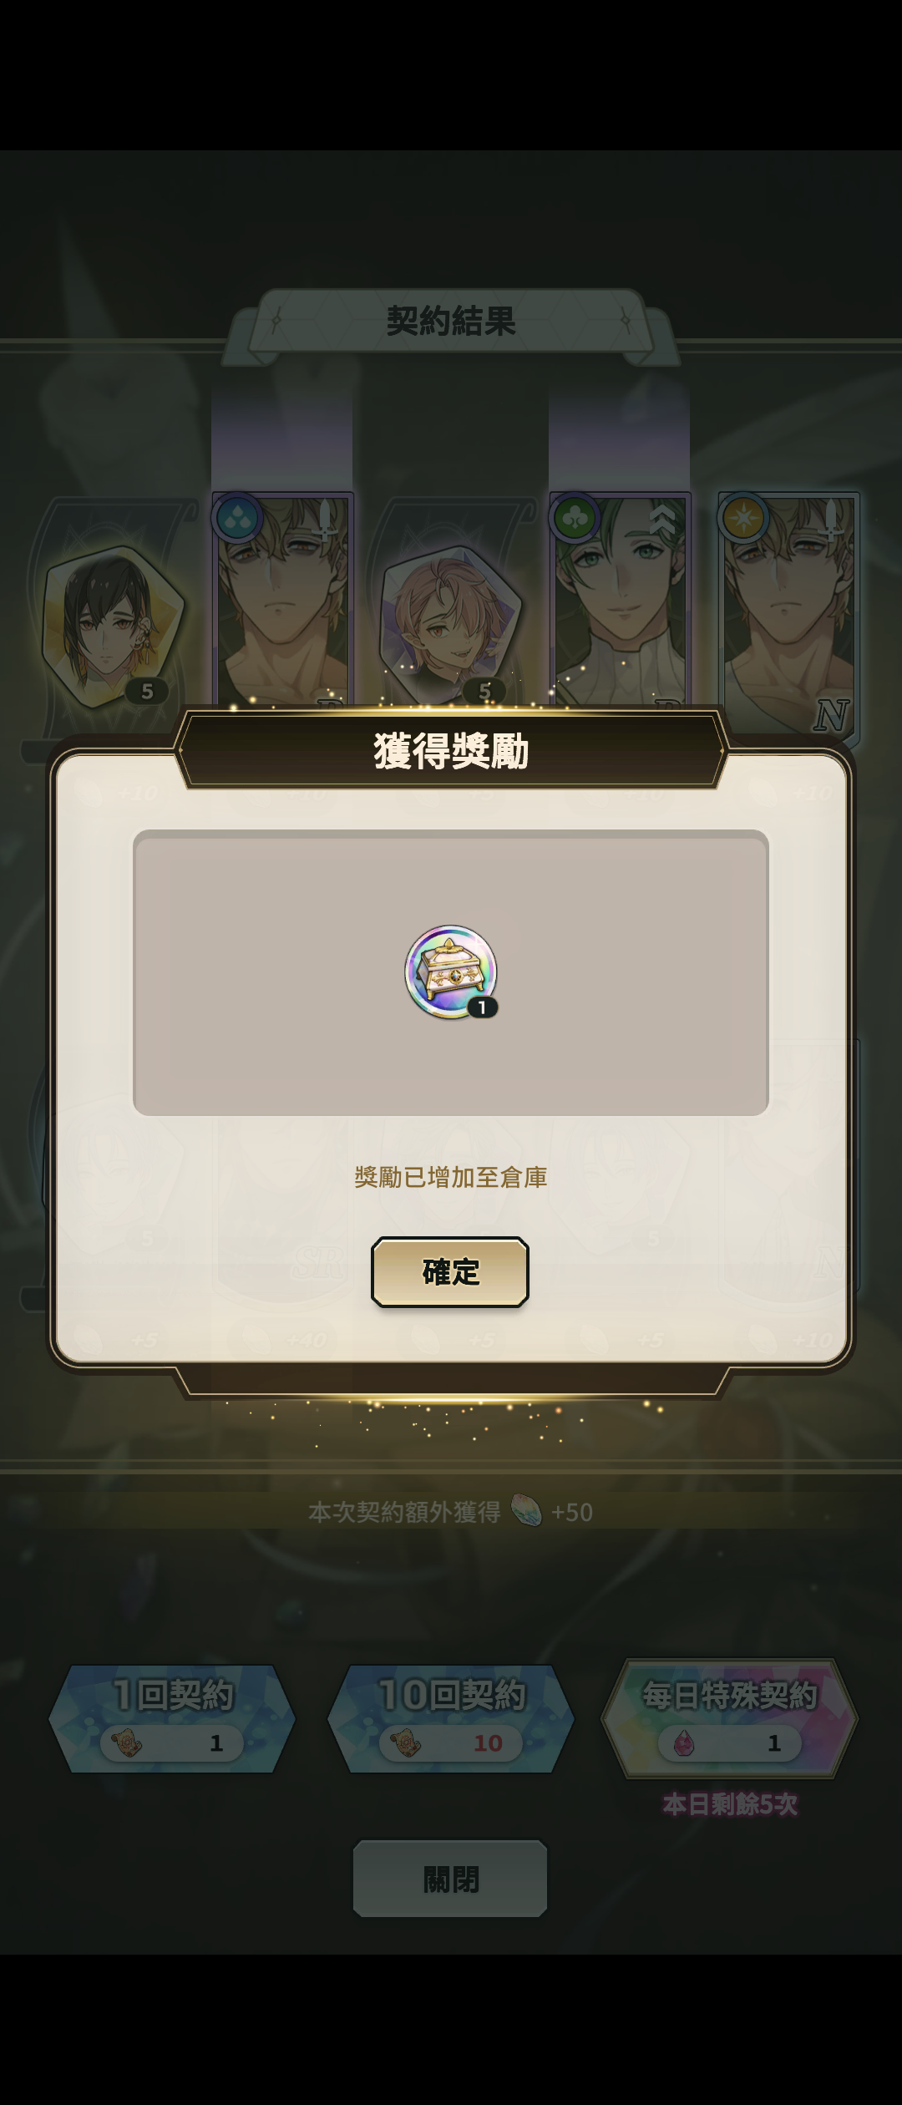Tap the pink gem icon on daily contract

click(683, 1742)
